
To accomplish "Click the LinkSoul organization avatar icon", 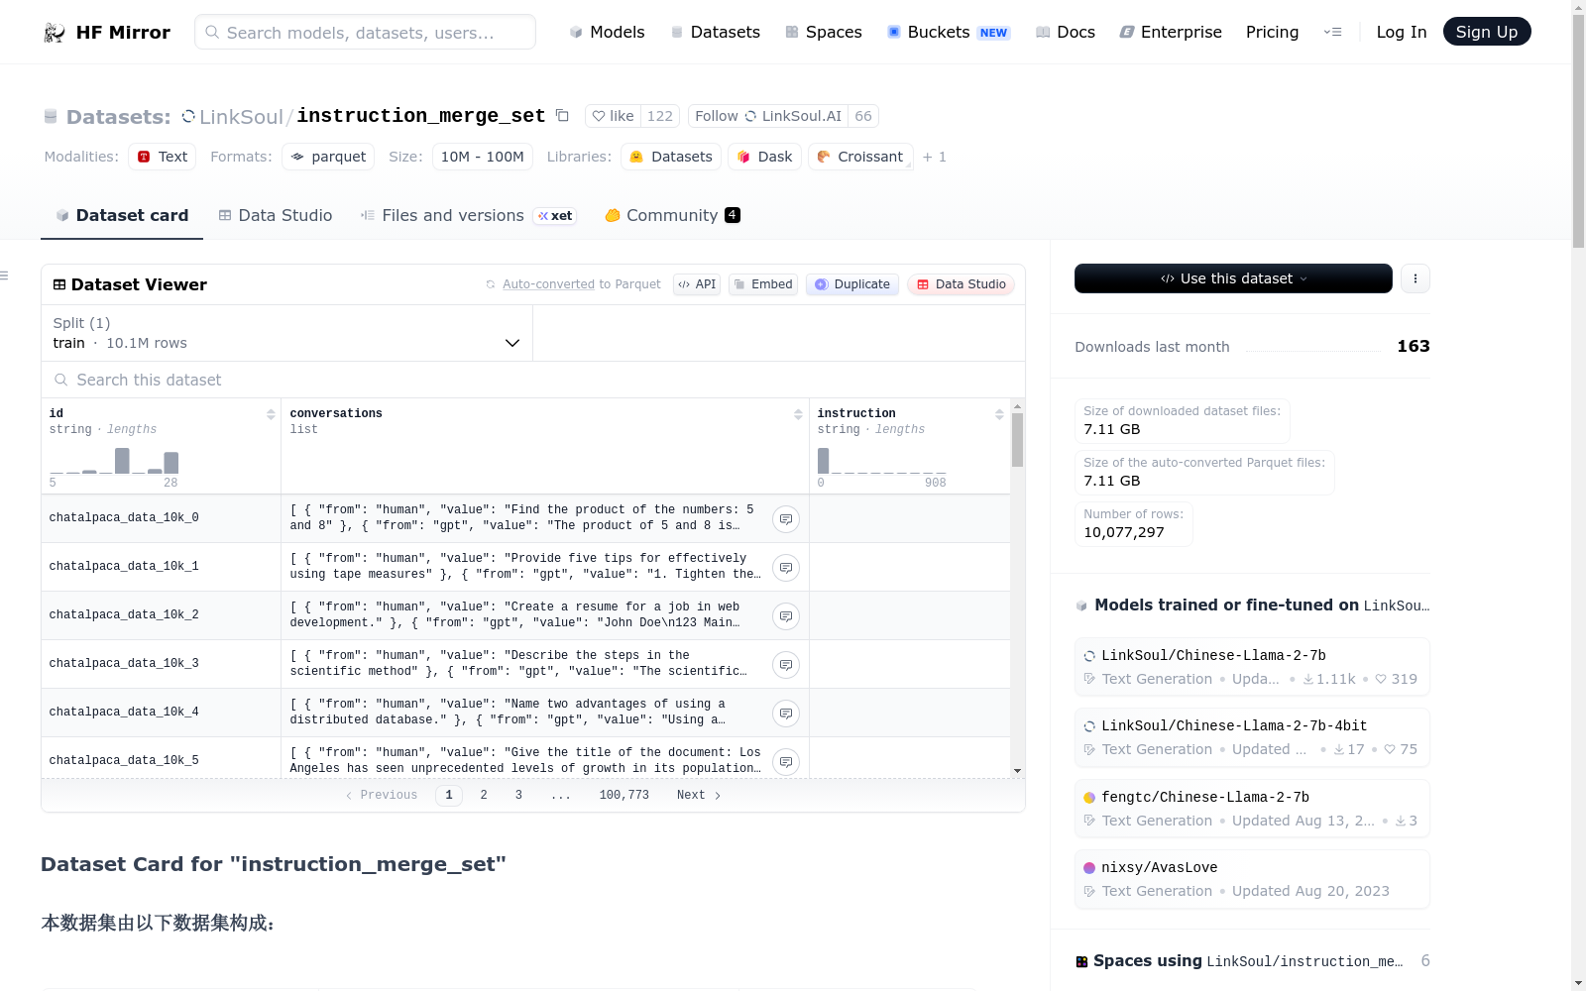I will 188,117.
